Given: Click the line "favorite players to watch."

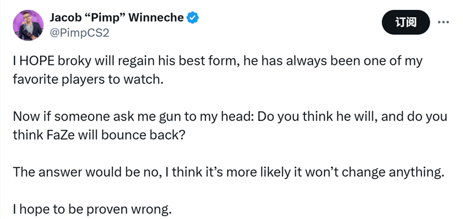Looking at the screenshot, I should point(88,80).
